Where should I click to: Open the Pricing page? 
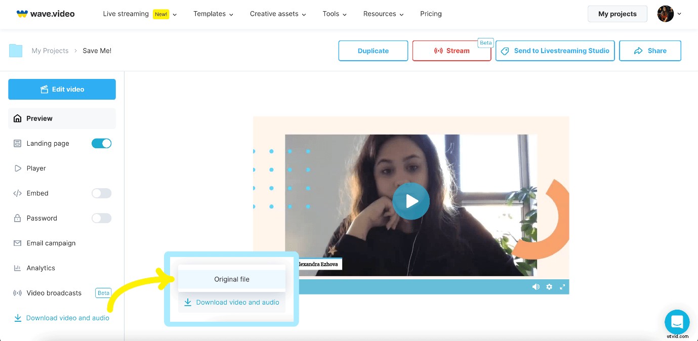click(431, 14)
